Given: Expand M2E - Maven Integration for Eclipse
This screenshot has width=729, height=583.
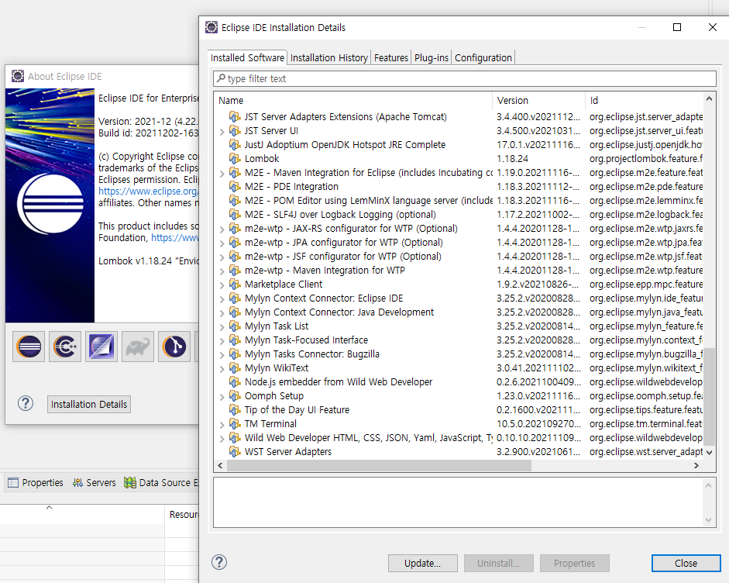Looking at the screenshot, I should tap(222, 174).
